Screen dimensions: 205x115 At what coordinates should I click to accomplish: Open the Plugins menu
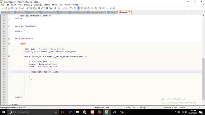pyautogui.click(x=68, y=5)
